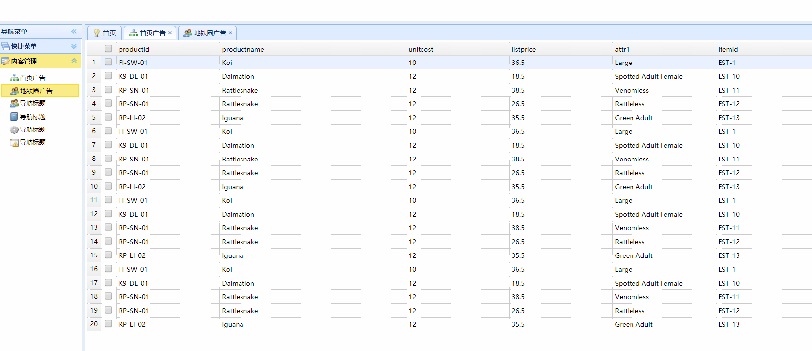The height and width of the screenshot is (351, 812).
Task: Click listprice 26.5 in row 4
Action: pos(518,104)
